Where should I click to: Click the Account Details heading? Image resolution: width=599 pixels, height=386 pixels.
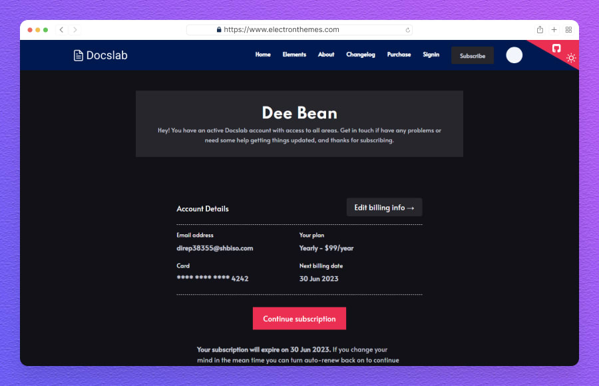(x=202, y=209)
